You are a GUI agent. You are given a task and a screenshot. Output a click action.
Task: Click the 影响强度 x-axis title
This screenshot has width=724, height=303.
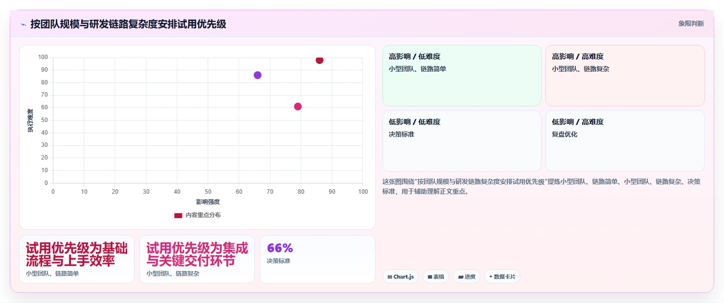point(208,202)
